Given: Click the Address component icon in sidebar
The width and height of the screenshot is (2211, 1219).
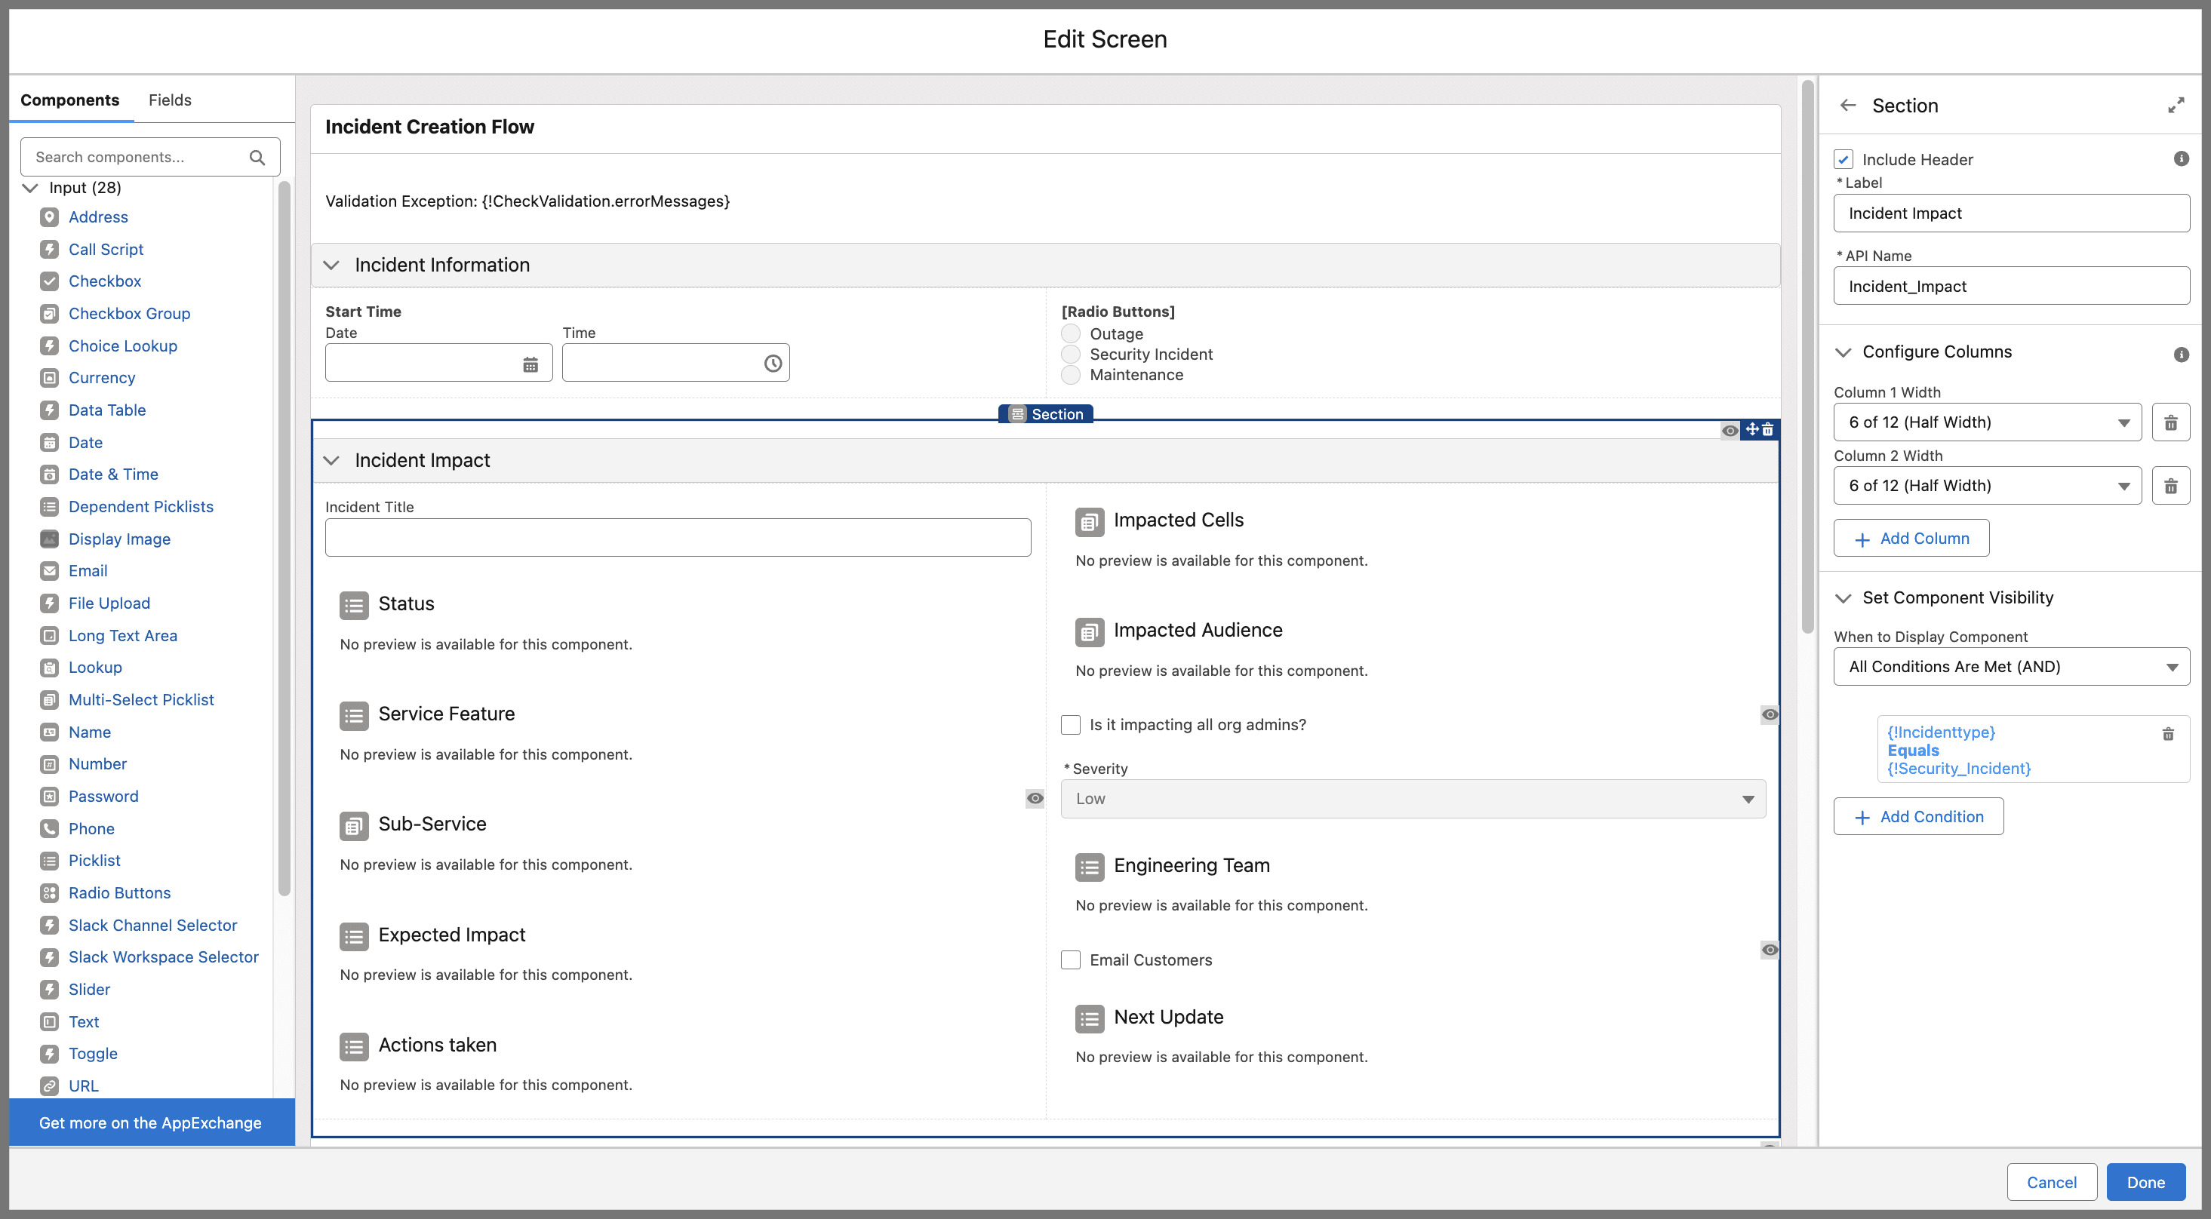Looking at the screenshot, I should [50, 216].
